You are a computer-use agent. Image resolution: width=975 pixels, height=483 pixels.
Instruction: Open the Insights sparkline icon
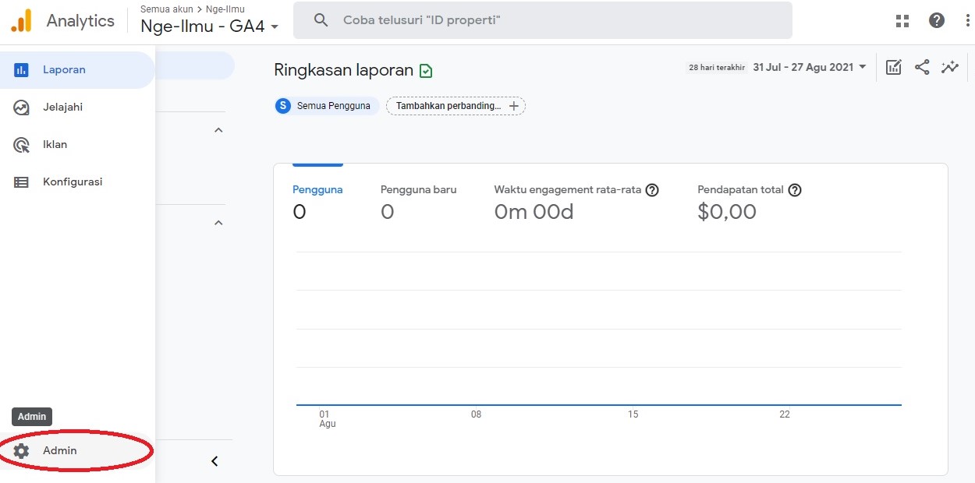(x=949, y=67)
